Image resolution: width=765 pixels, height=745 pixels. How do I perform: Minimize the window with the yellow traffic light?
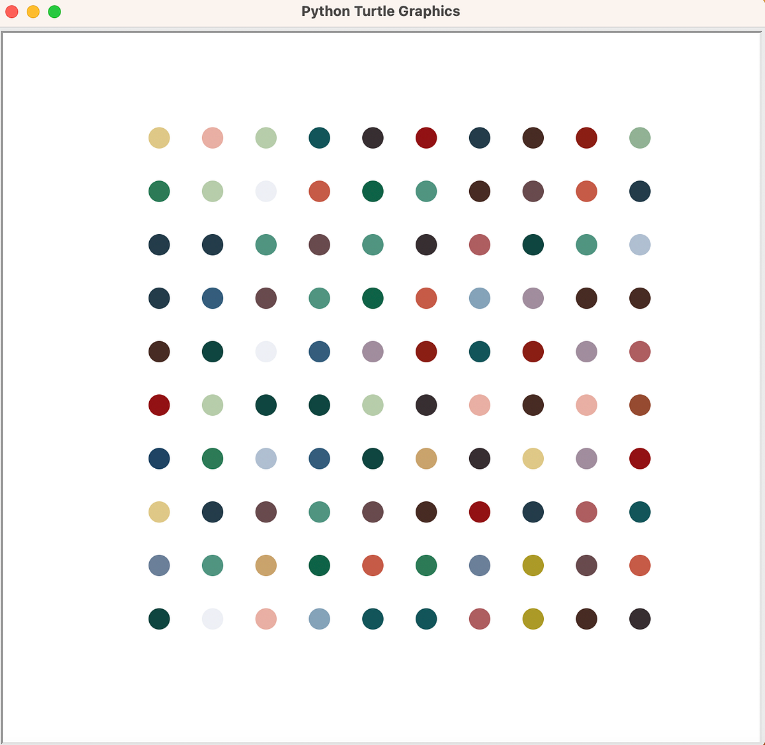[33, 11]
